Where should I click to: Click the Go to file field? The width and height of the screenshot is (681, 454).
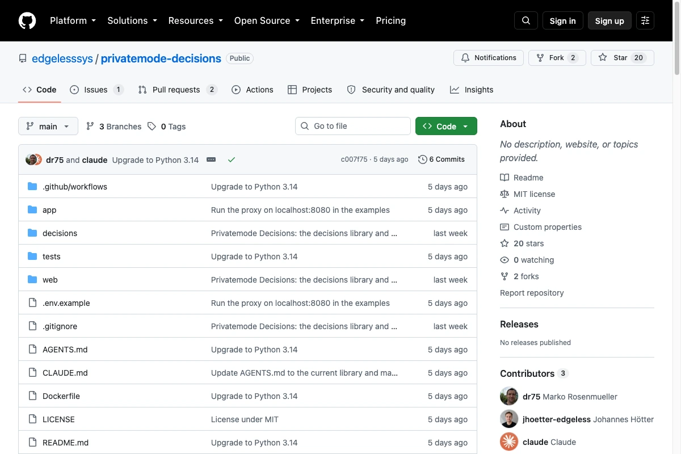353,126
